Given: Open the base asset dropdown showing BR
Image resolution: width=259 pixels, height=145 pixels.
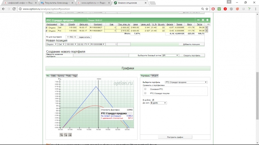Looking at the screenshot, I should (x=170, y=55).
